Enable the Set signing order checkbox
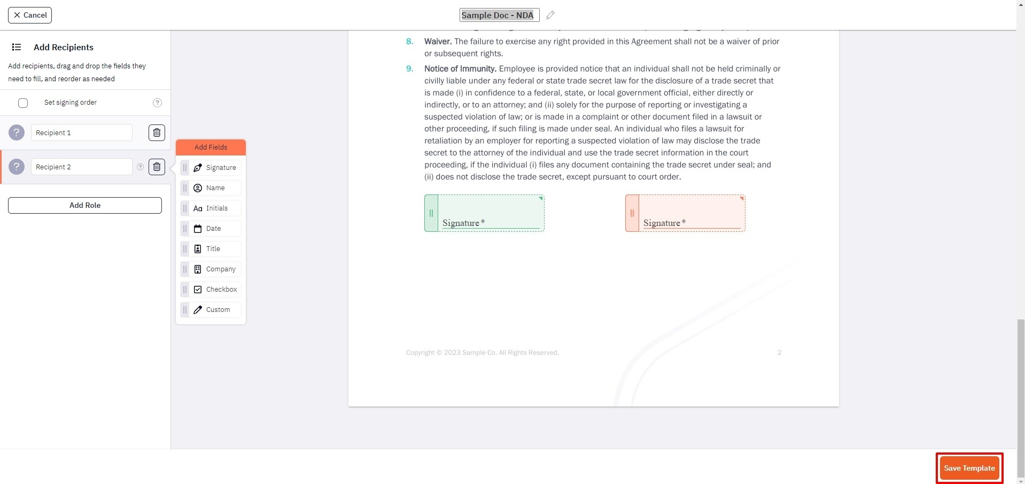Viewport: 1025px width, 484px height. pos(23,103)
